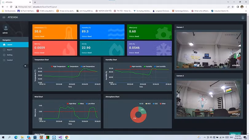Viewport: 249px width, 140px height.
Task: Click the Control icon in sidebar
Action: [4, 60]
